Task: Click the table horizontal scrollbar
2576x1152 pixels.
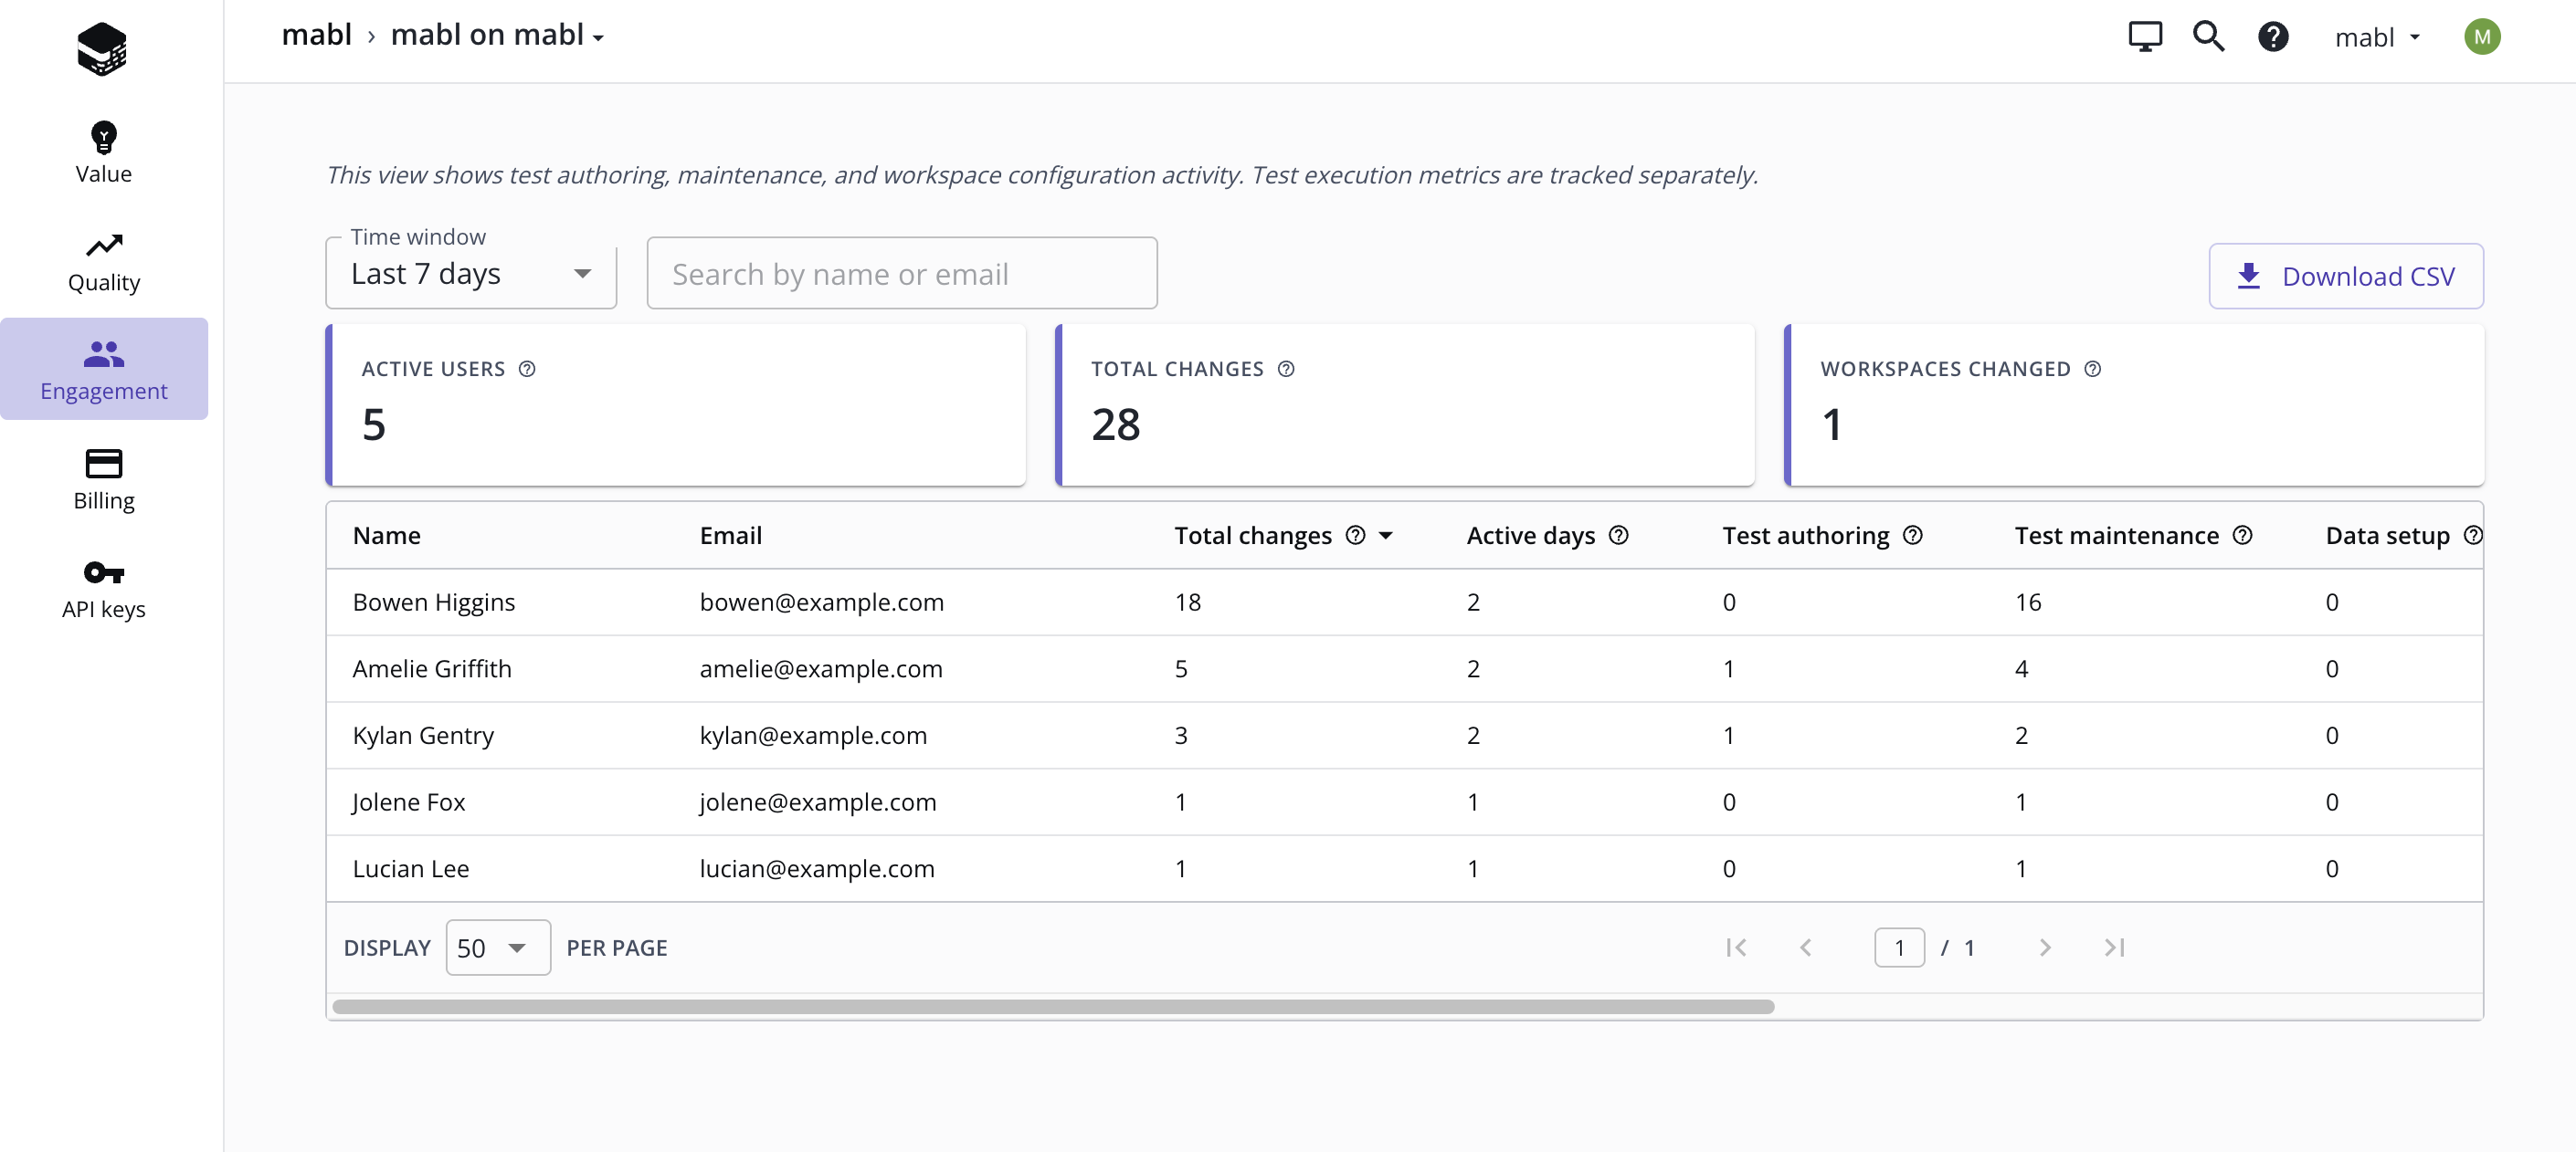Action: [x=1053, y=1006]
